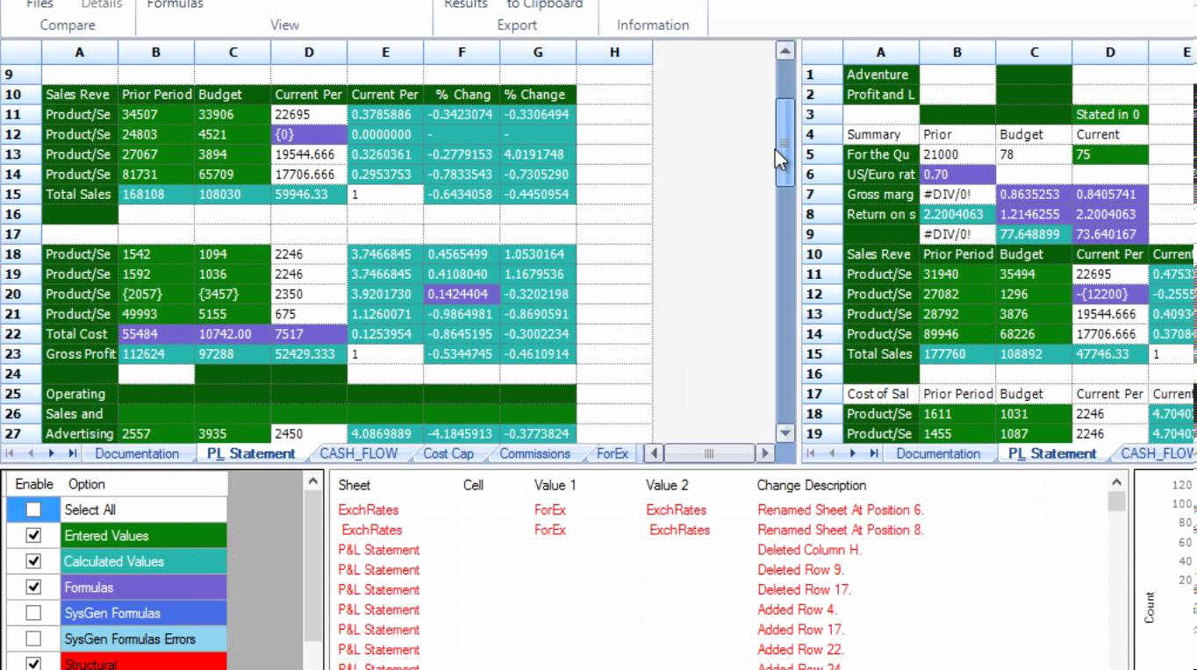Click previous sheet arrow in left workbook pane
The height and width of the screenshot is (670, 1197).
coord(31,453)
